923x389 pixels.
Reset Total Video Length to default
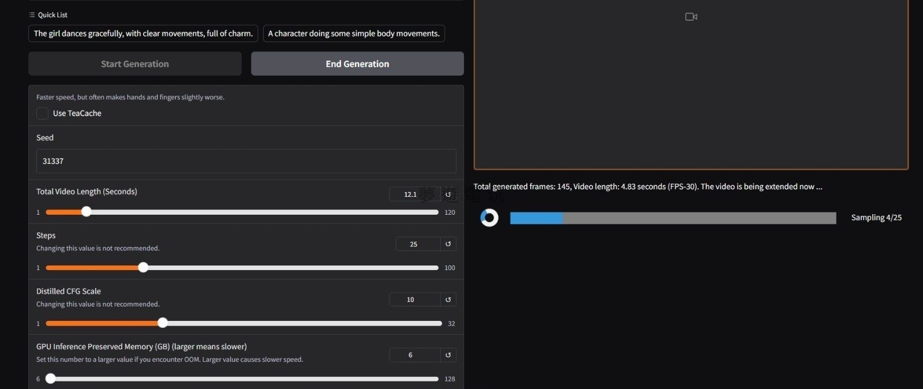click(x=448, y=194)
